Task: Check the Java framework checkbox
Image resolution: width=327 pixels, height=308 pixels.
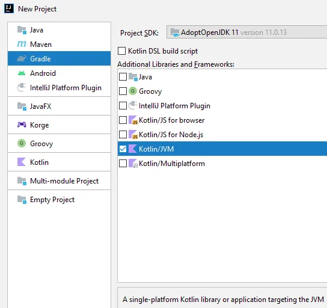Action: click(x=123, y=76)
